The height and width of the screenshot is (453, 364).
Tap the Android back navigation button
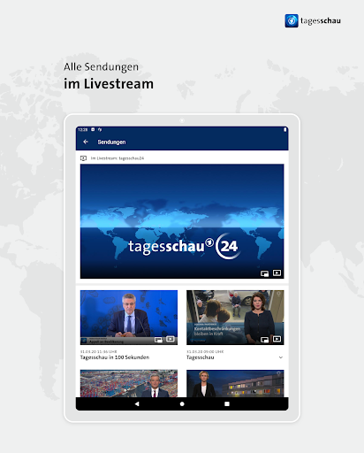click(137, 403)
